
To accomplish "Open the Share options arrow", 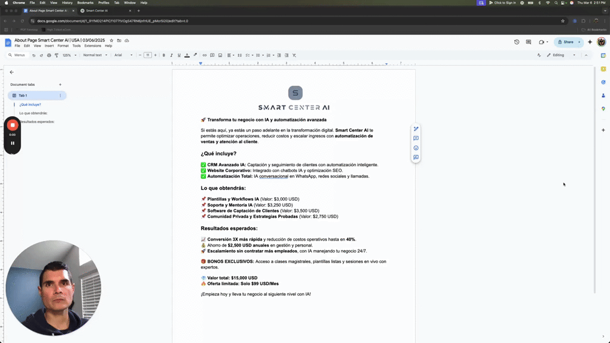I will click(579, 42).
